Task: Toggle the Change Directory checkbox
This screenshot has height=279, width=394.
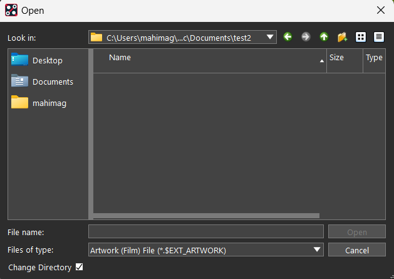Action: click(79, 267)
